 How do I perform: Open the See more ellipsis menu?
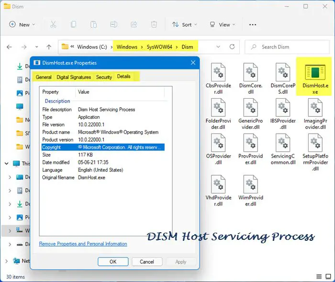point(253,25)
